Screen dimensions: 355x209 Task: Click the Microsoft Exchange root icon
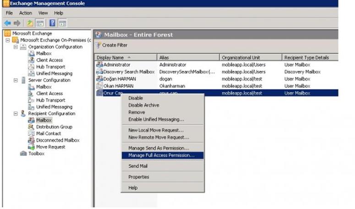click(x=7, y=33)
